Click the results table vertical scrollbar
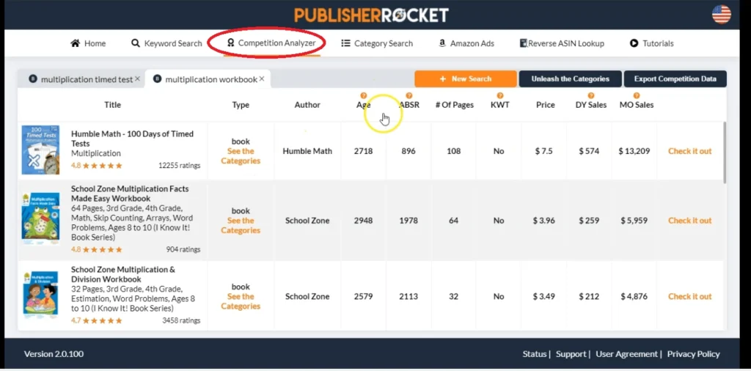This screenshot has width=751, height=371. point(725,153)
